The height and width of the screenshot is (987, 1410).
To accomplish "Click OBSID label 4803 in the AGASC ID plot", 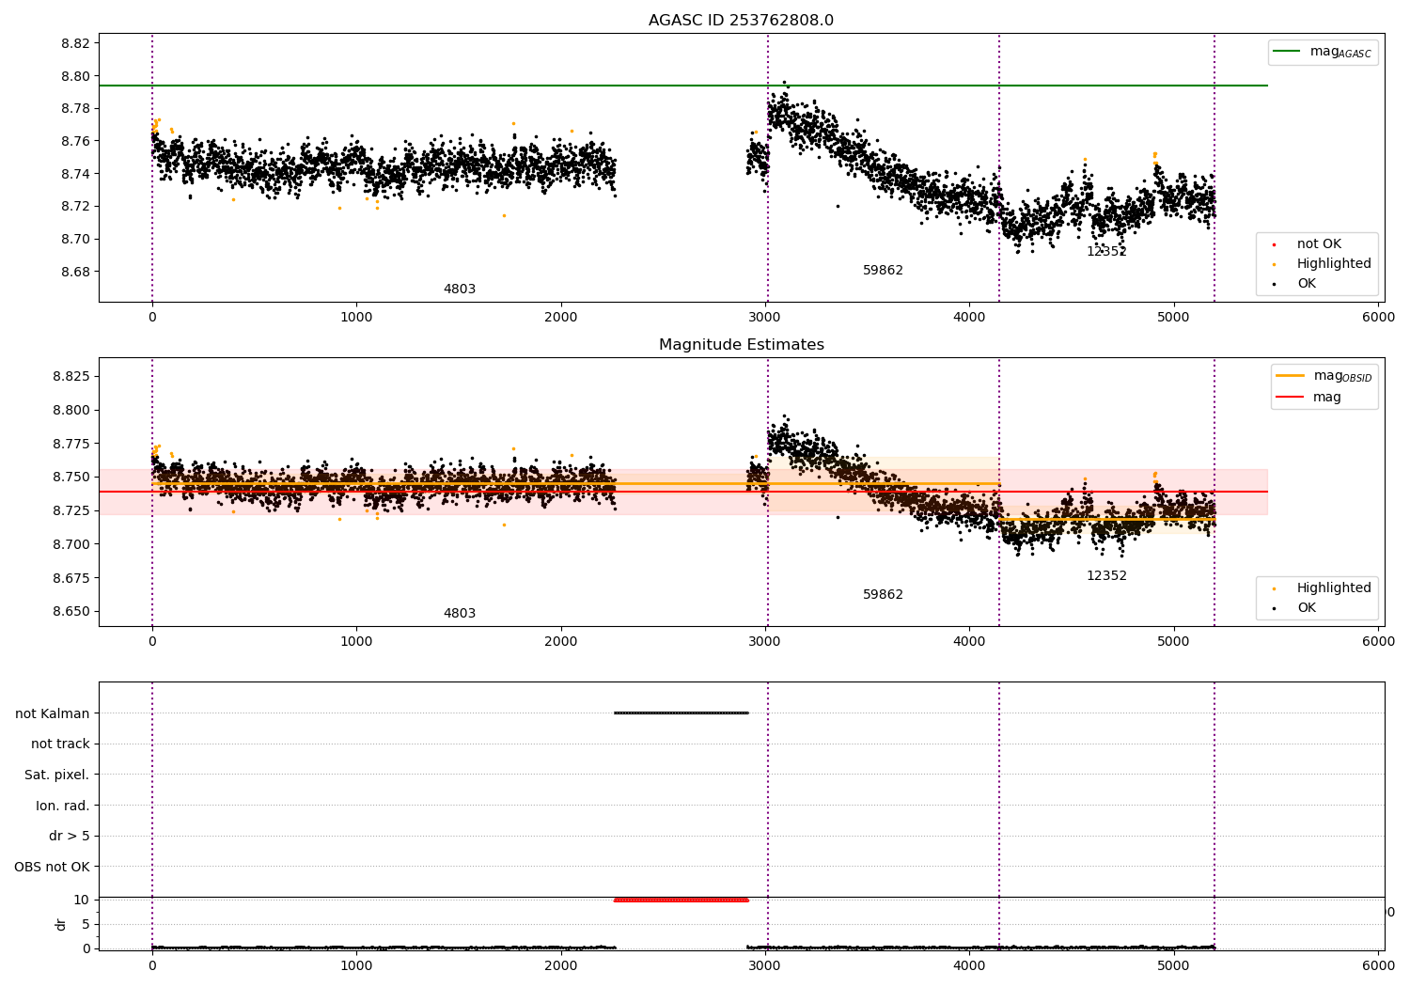I will [460, 289].
